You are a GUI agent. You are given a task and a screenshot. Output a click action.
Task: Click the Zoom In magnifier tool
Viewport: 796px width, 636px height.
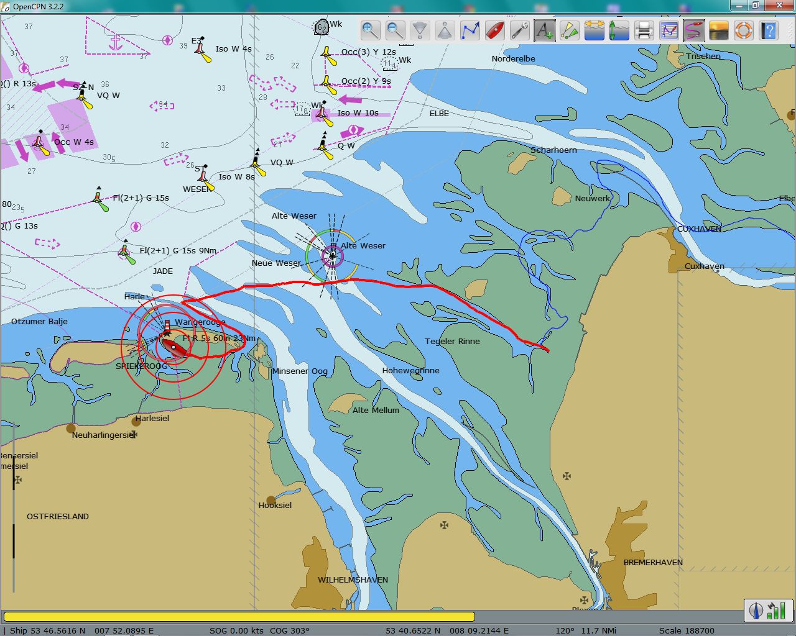click(371, 30)
